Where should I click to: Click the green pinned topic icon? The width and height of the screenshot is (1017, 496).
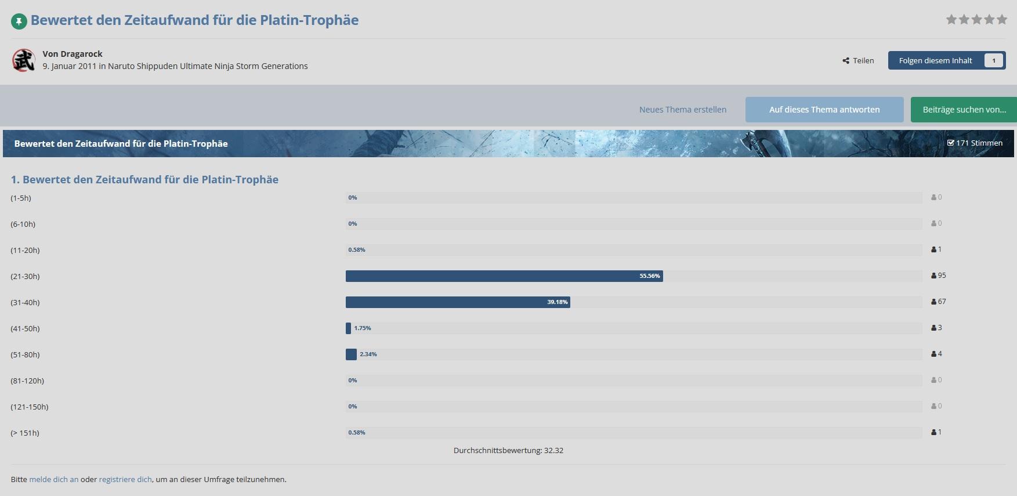tap(19, 21)
